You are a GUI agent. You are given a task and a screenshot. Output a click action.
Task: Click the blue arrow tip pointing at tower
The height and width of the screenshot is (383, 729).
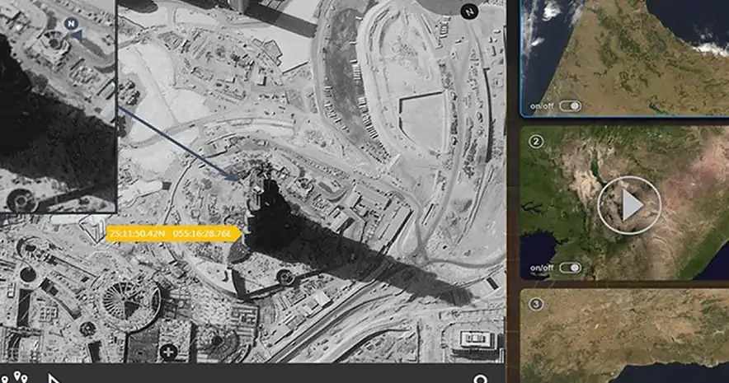pyautogui.click(x=234, y=176)
